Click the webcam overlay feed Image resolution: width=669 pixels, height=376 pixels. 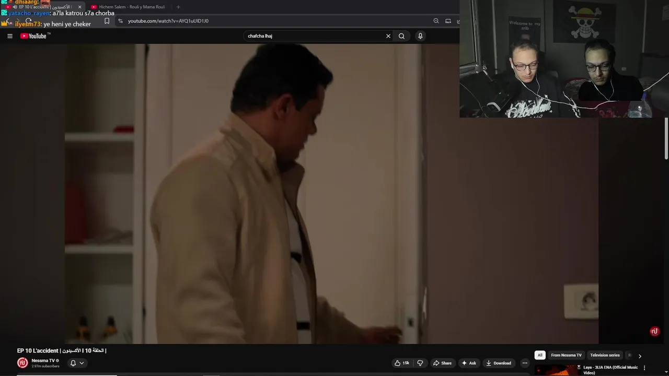tap(564, 59)
